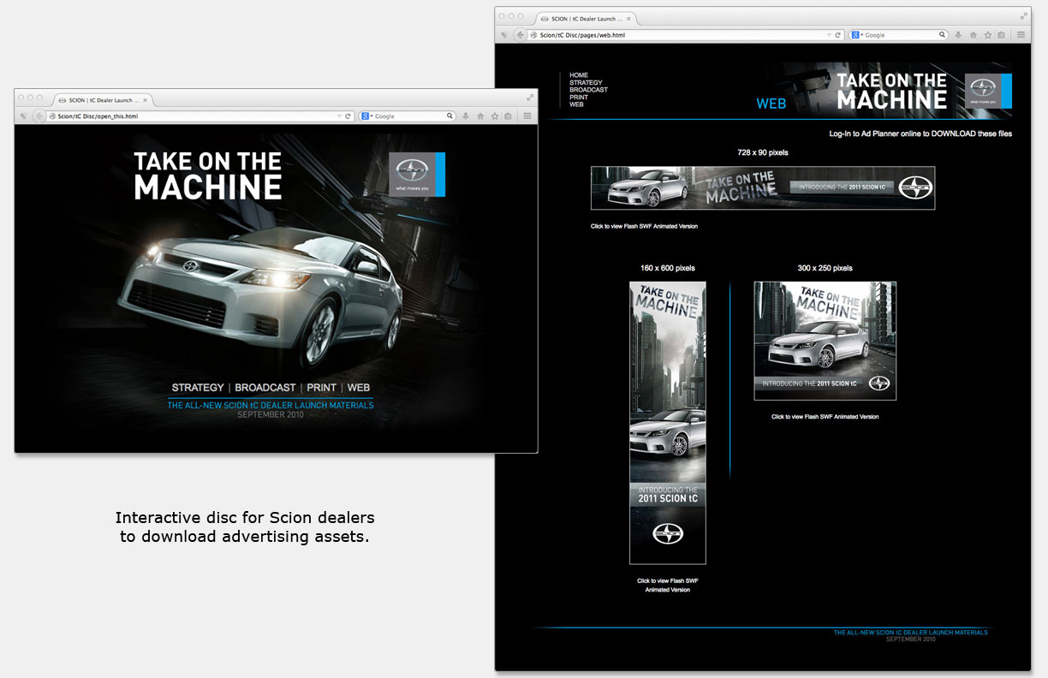
Task: Select BROADCAST in the top-left navigation list
Action: (x=588, y=90)
